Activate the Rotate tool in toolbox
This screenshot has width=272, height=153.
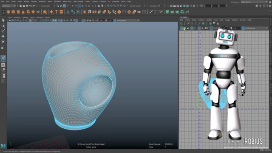(3, 42)
